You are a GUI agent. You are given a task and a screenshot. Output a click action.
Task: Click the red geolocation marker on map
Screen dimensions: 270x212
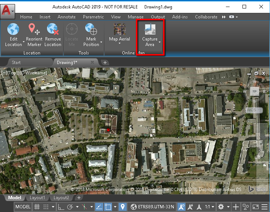click(108, 130)
